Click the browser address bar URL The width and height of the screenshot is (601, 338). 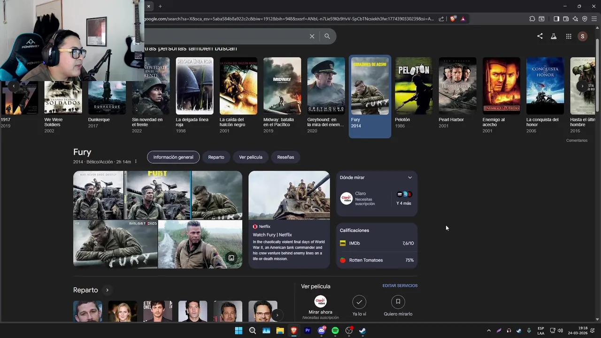[x=289, y=19]
